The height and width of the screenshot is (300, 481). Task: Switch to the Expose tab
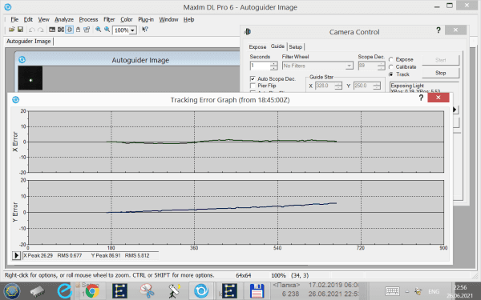point(257,47)
